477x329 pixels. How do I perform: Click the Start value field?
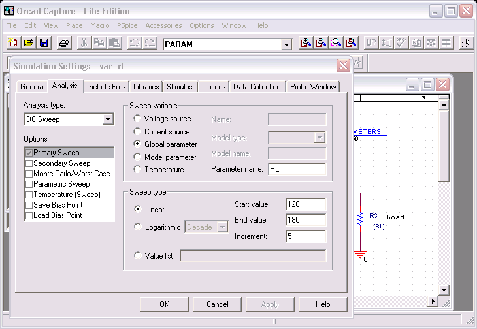click(x=306, y=204)
